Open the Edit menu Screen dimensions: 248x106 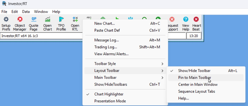[x=15, y=12]
